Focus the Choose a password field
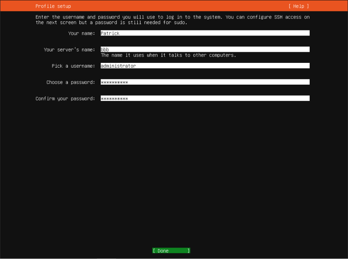The width and height of the screenshot is (348, 259). [x=205, y=82]
